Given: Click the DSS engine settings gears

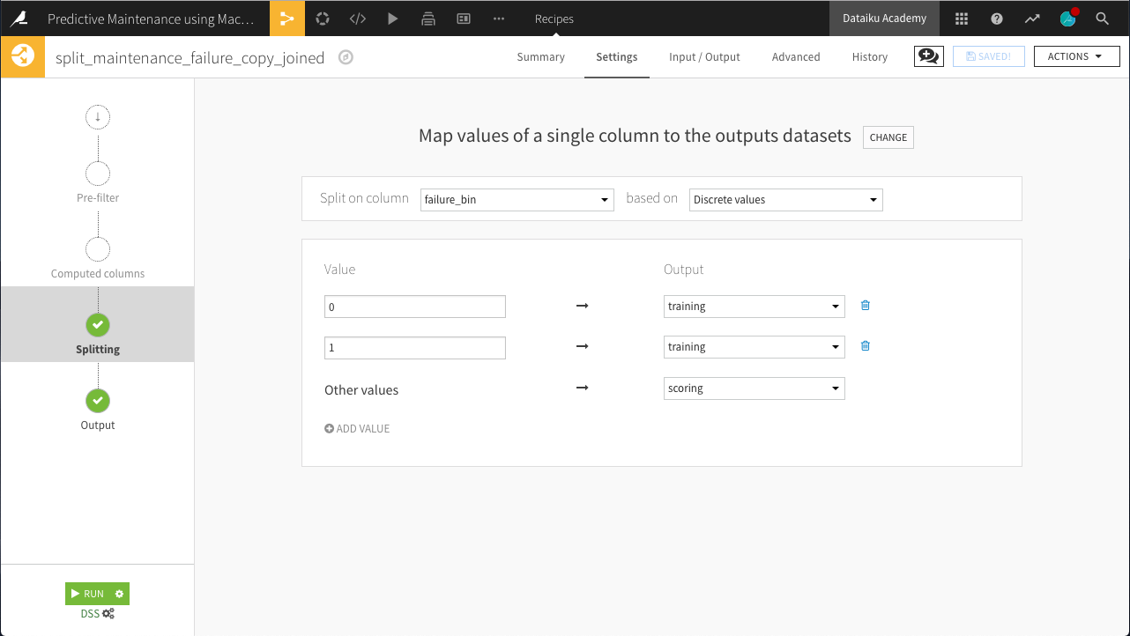Looking at the screenshot, I should coord(108,614).
